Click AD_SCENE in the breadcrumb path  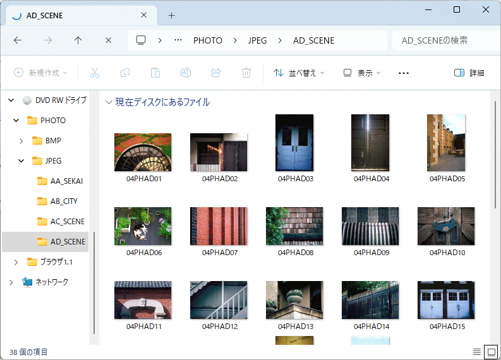313,40
